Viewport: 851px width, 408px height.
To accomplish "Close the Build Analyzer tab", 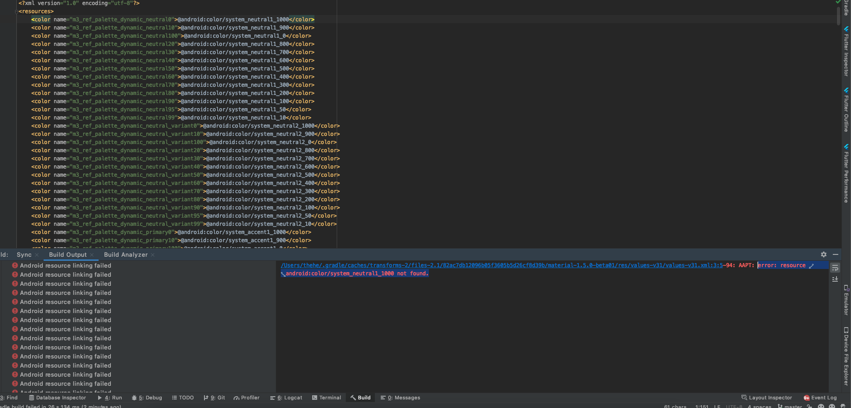I will click(x=153, y=255).
